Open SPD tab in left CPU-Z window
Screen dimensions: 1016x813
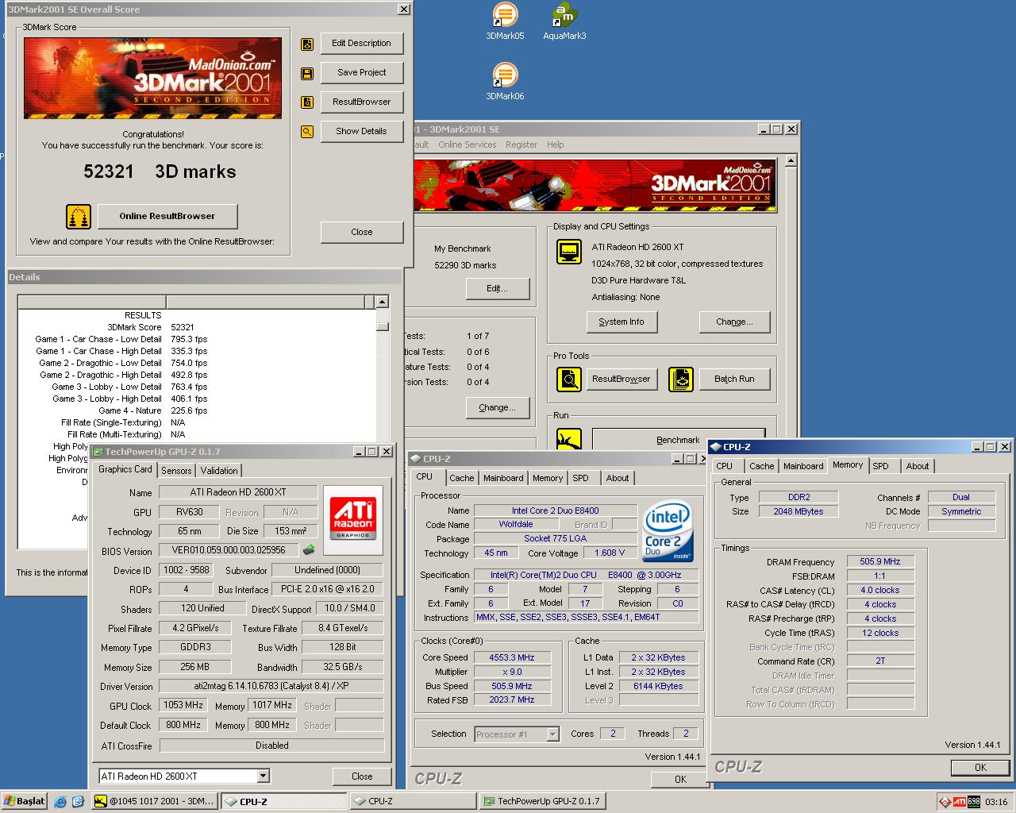pyautogui.click(x=581, y=478)
